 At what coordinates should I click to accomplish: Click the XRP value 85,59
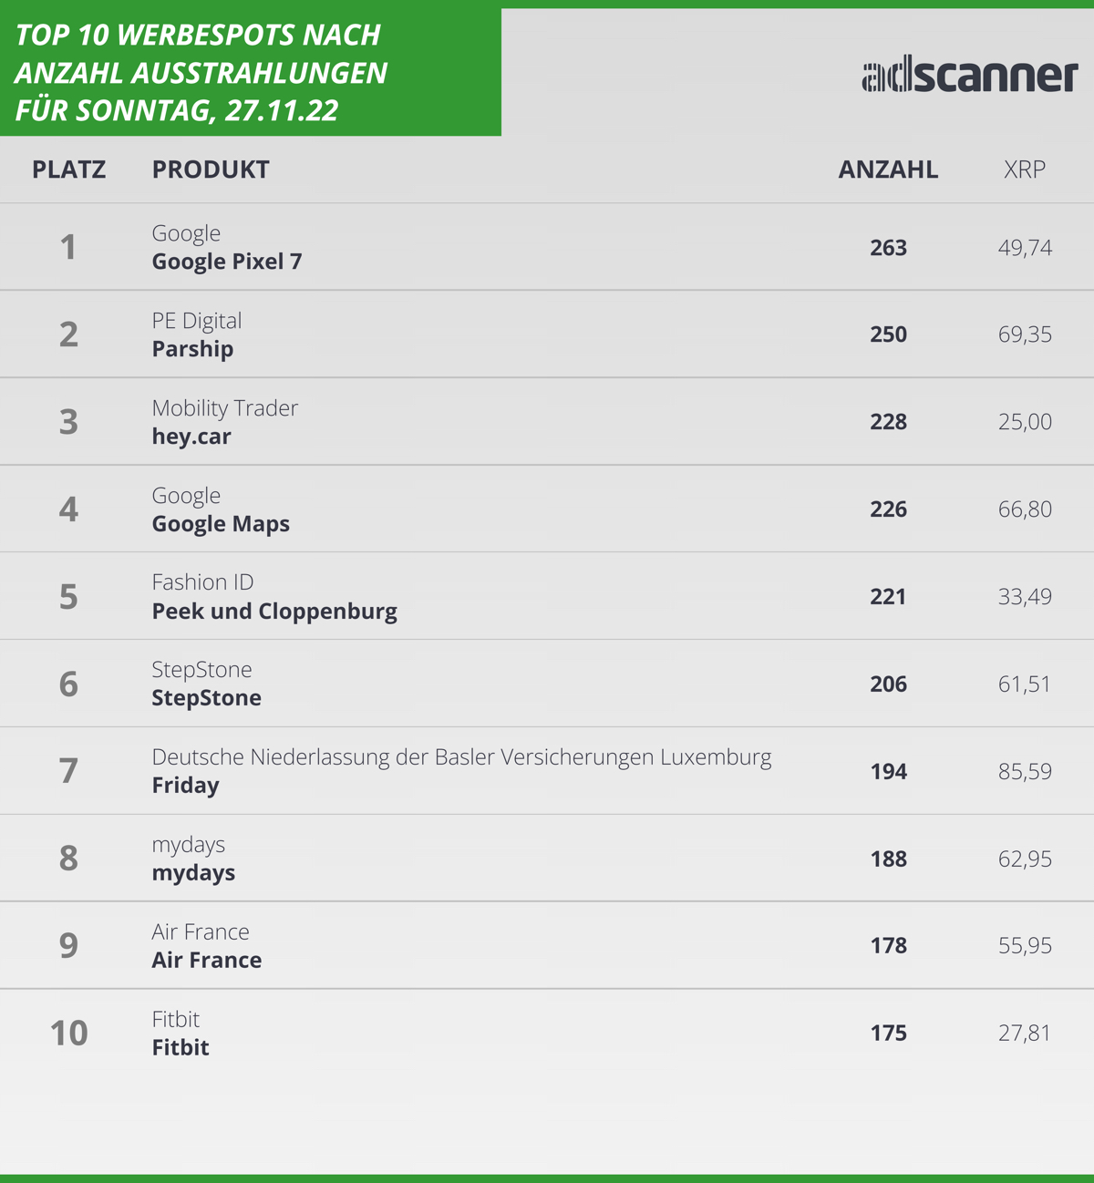(x=1025, y=771)
